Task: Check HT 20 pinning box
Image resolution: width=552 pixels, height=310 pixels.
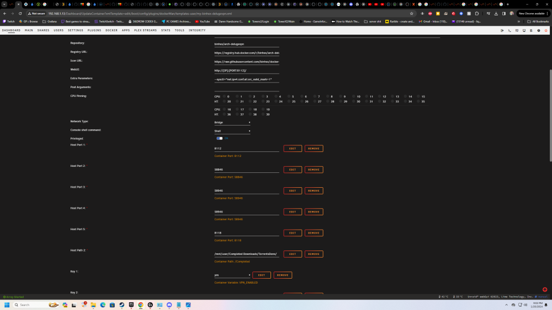Action: (x=224, y=101)
